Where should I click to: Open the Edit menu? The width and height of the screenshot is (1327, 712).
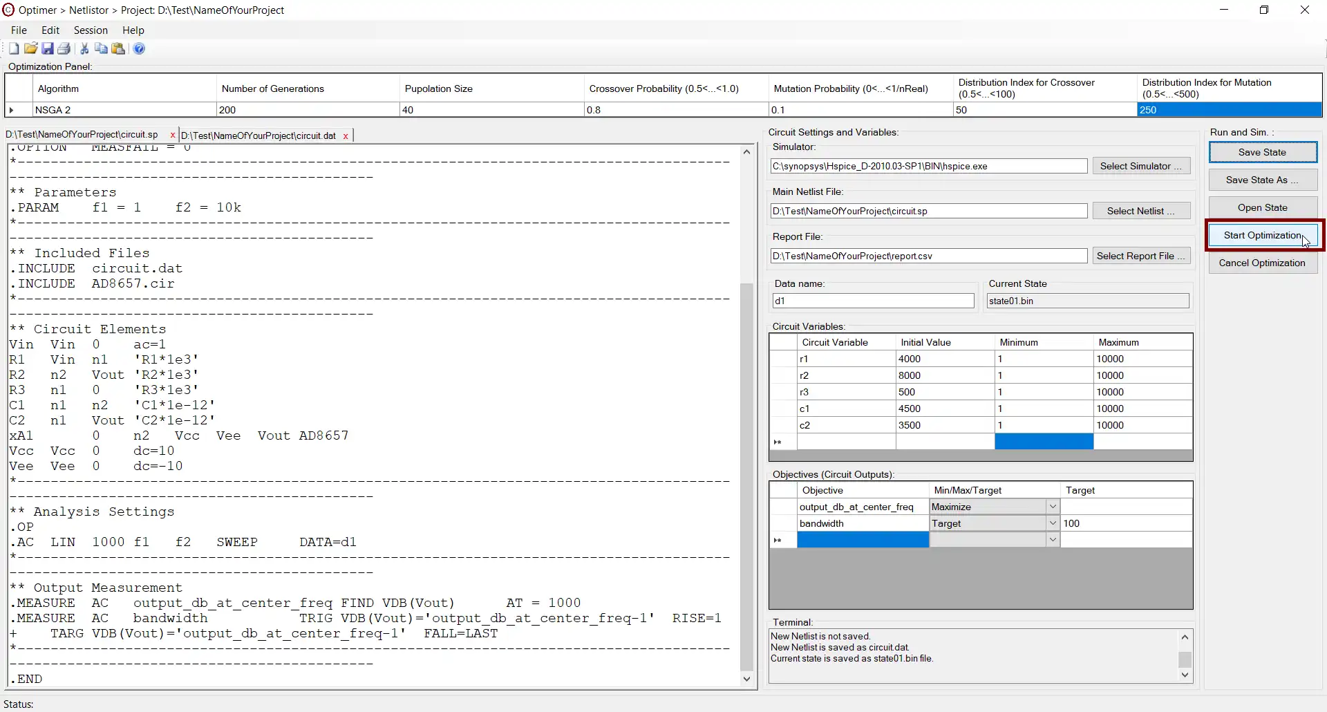tap(50, 30)
